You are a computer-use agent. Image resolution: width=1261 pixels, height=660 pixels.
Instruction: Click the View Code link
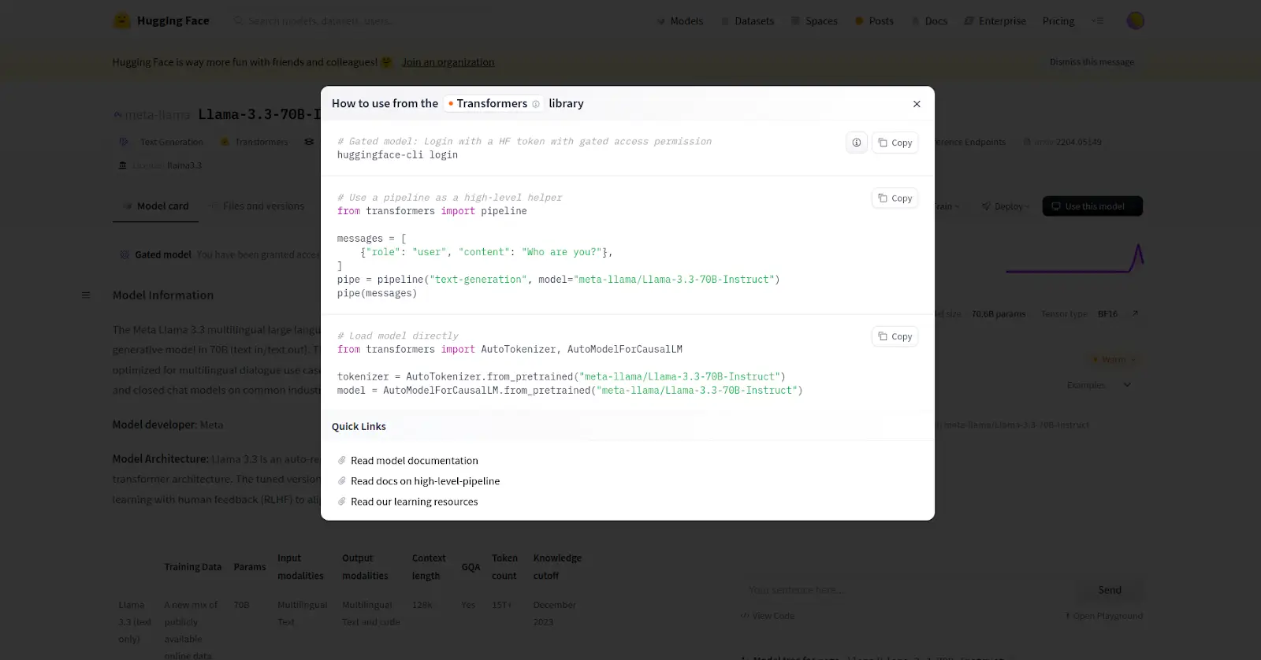[x=767, y=616]
